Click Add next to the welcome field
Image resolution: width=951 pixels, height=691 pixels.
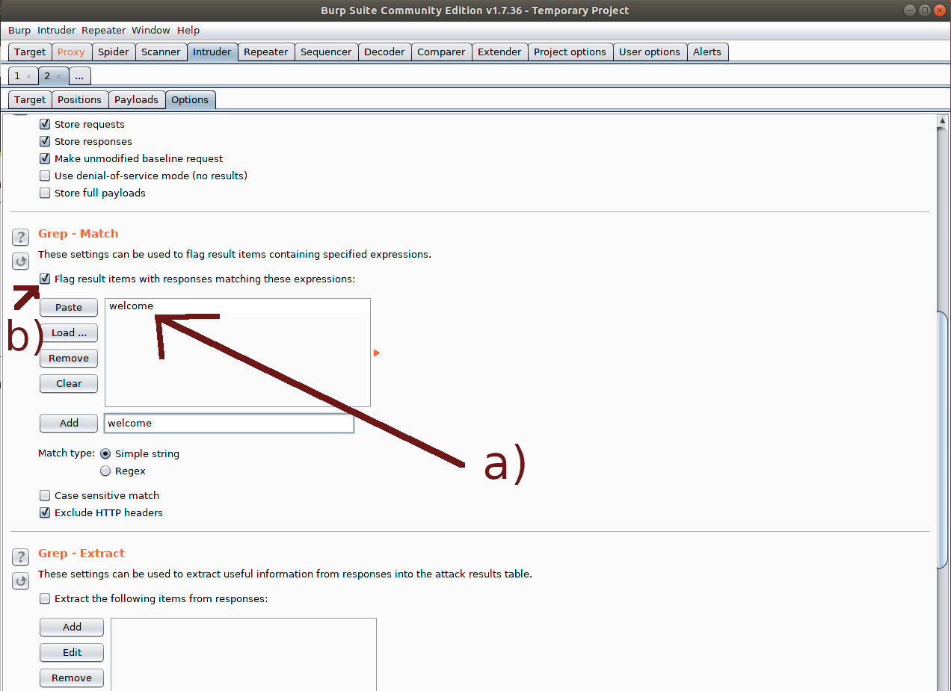click(x=69, y=423)
